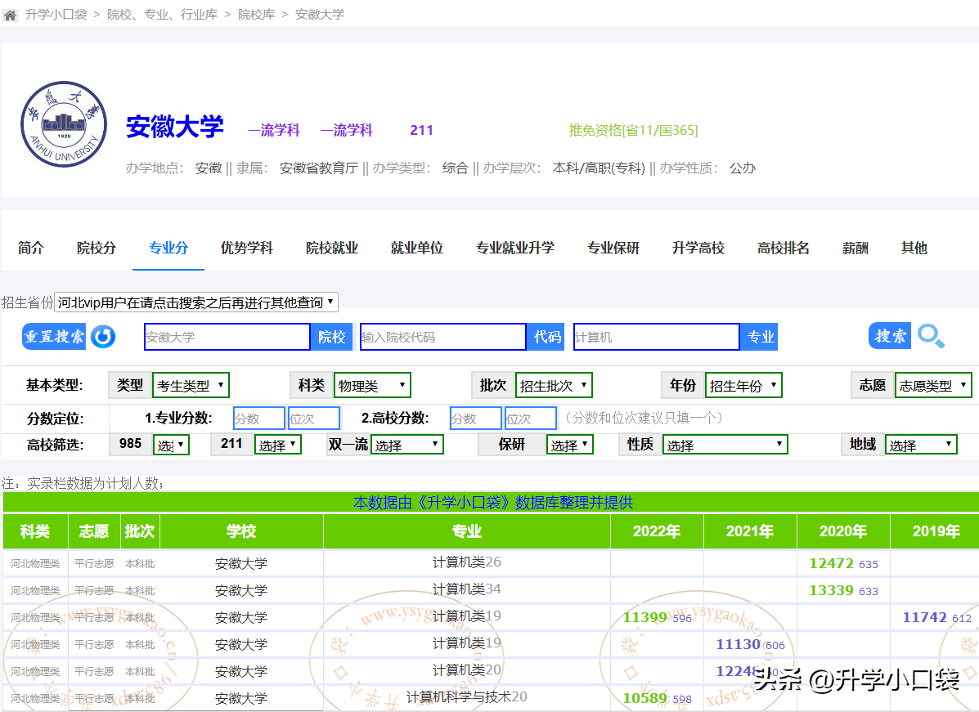The image size is (979, 712).
Task: Select the 专业分 tab
Action: [x=168, y=248]
